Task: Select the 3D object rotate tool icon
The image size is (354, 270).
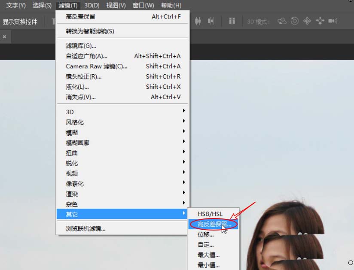Action: pos(282,21)
